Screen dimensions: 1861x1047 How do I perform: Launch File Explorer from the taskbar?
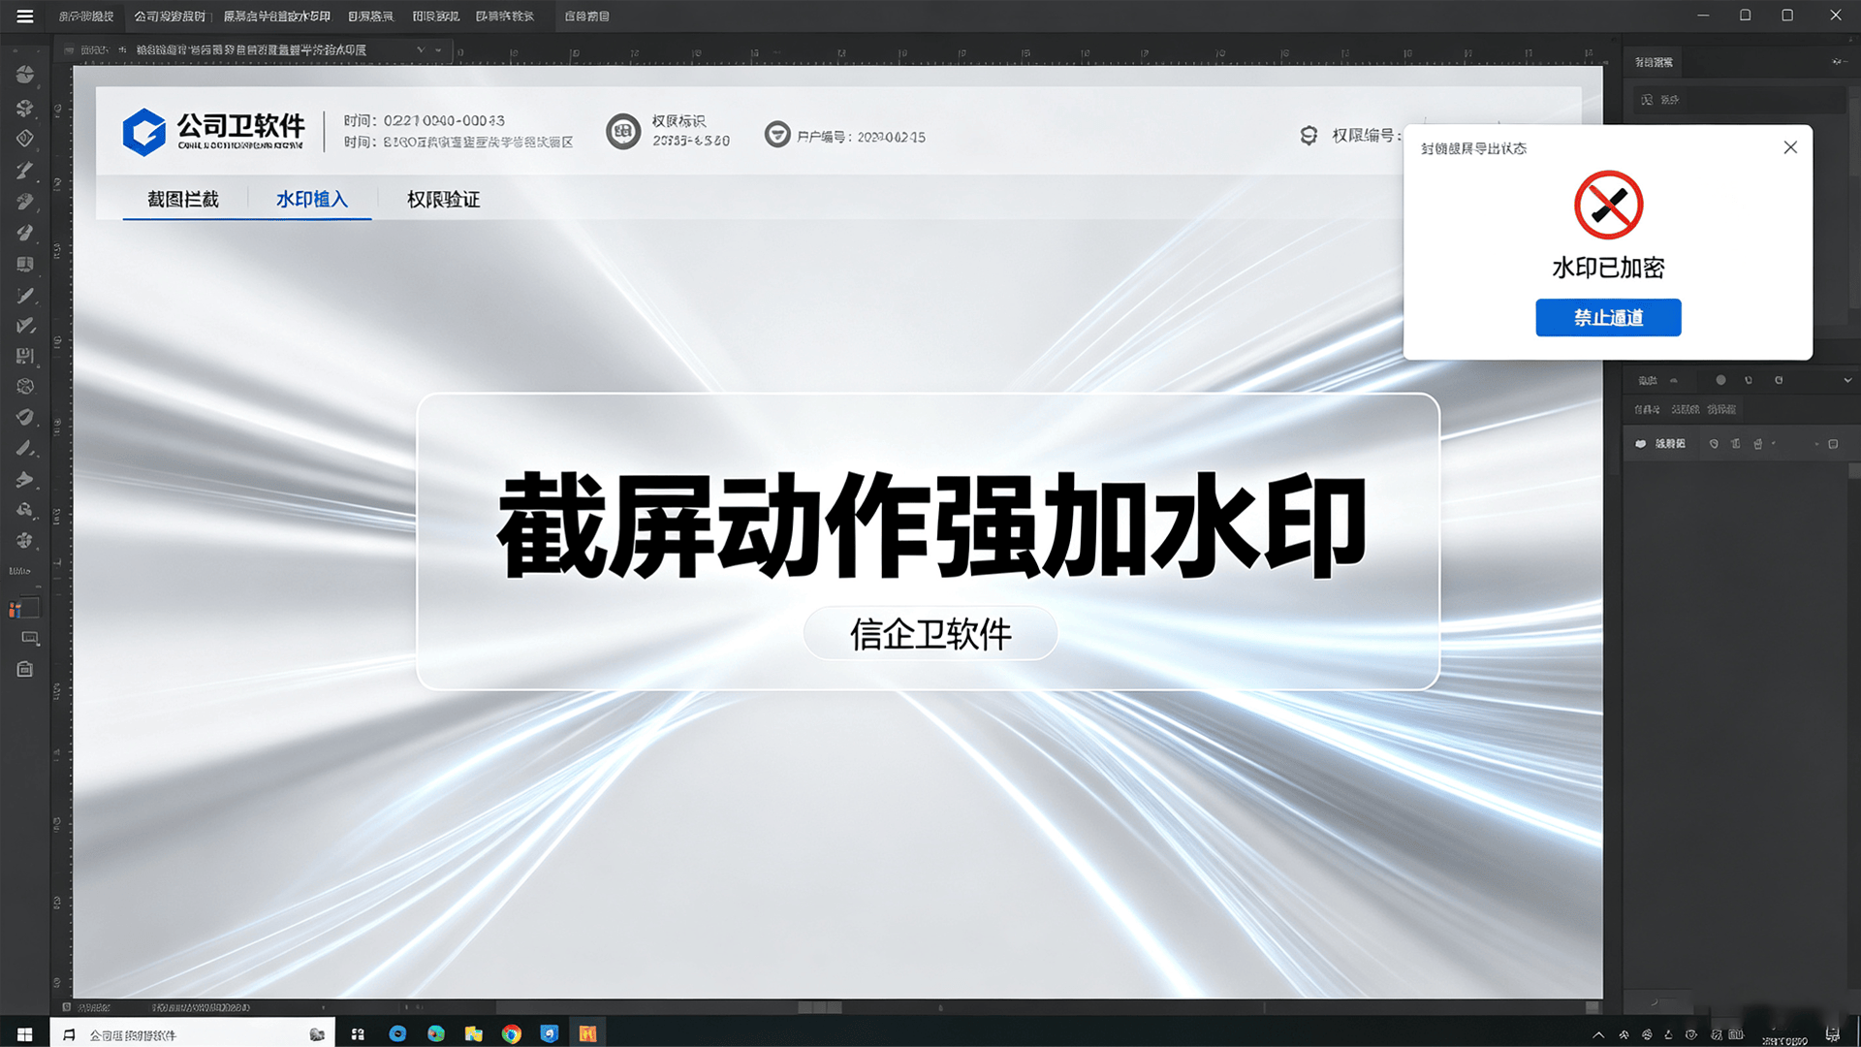click(x=473, y=1034)
